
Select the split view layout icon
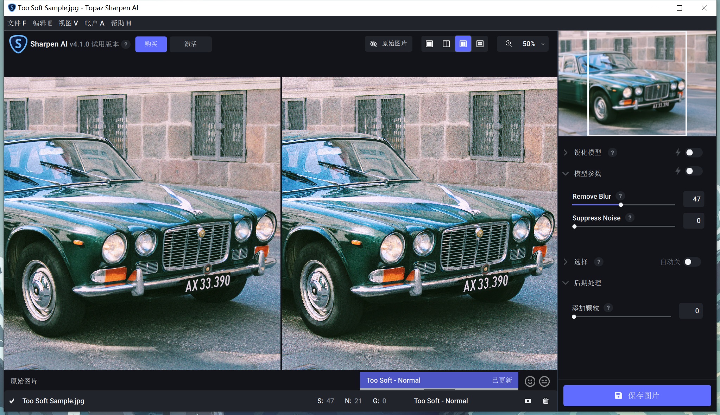coord(446,44)
